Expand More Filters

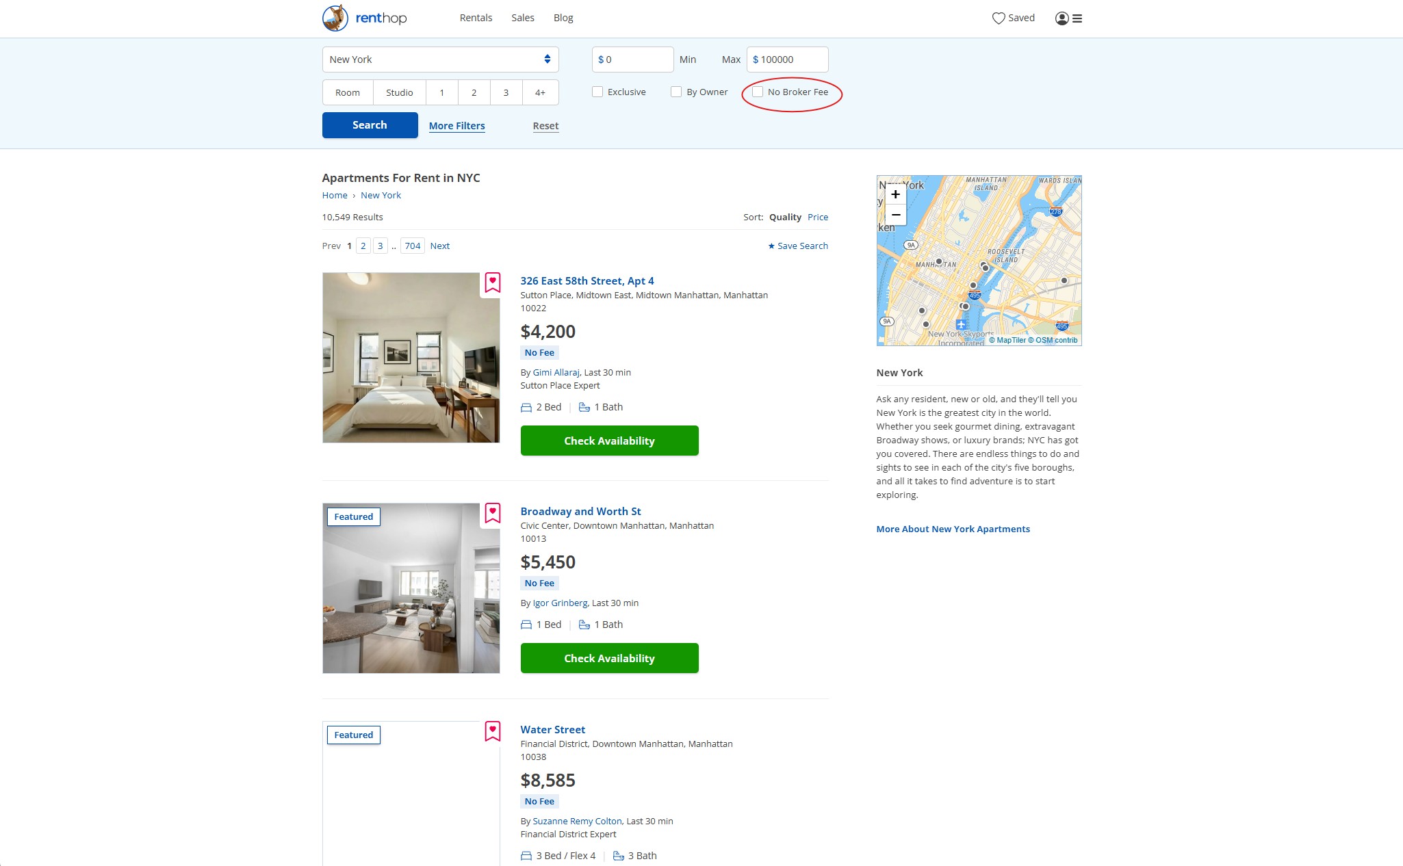pyautogui.click(x=457, y=126)
